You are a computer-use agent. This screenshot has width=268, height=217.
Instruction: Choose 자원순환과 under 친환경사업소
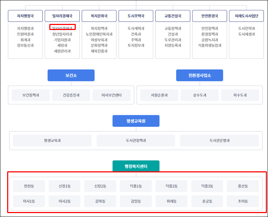(x=159, y=95)
